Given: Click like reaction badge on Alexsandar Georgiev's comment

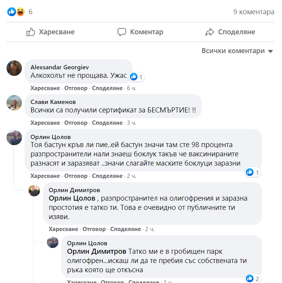Looking at the screenshot, I should (x=134, y=77).
